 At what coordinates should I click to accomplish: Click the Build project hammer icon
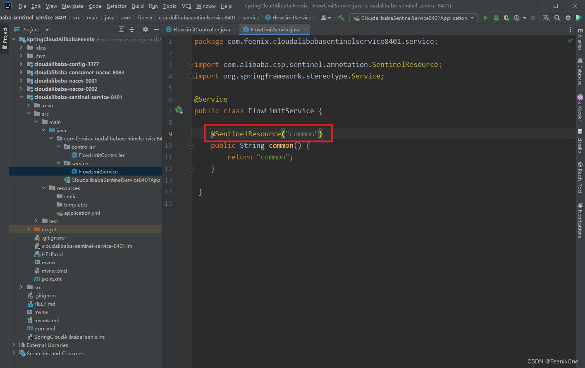pyautogui.click(x=341, y=18)
